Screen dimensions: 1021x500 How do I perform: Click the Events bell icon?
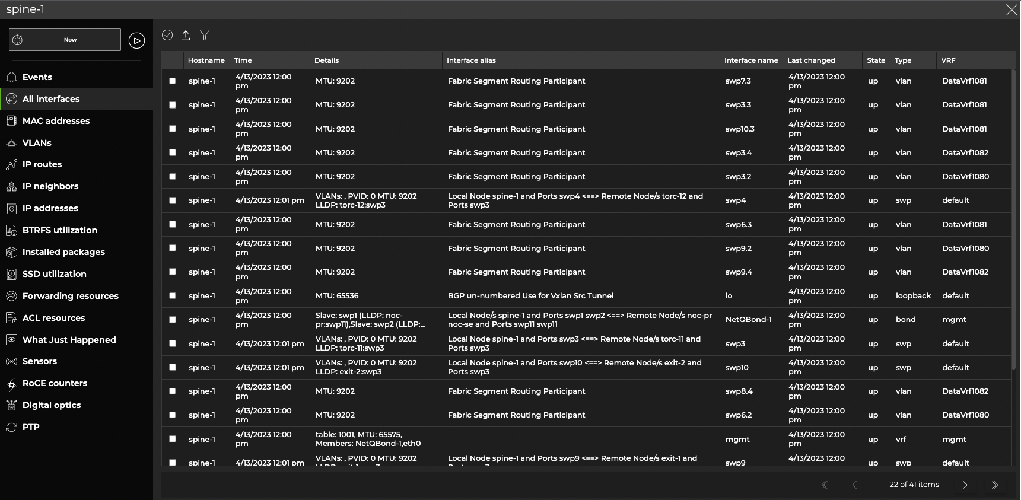coord(11,77)
